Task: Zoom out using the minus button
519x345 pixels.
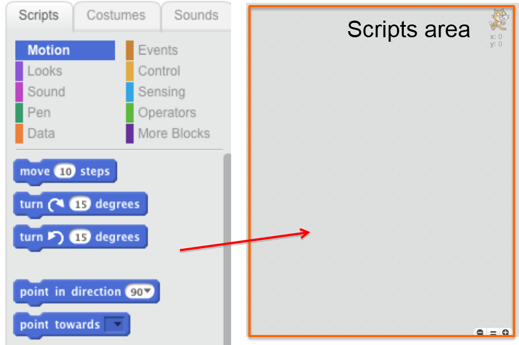Action: click(x=480, y=332)
